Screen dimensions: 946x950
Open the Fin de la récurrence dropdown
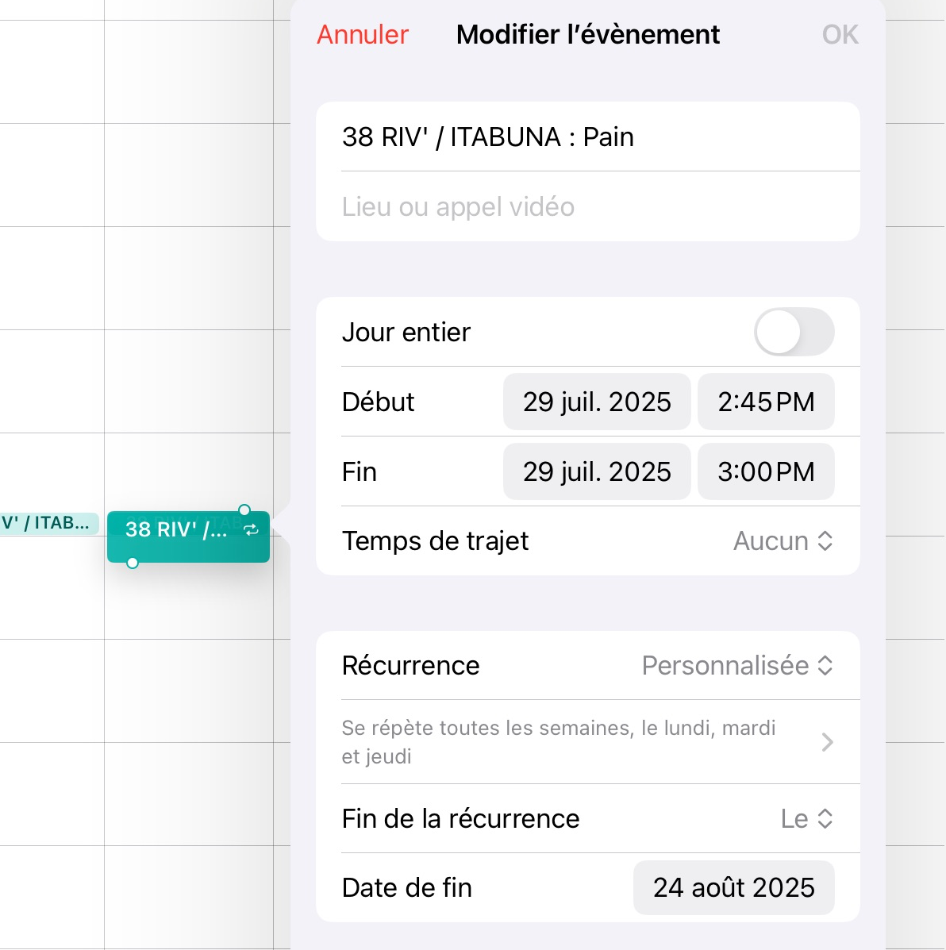coord(806,818)
